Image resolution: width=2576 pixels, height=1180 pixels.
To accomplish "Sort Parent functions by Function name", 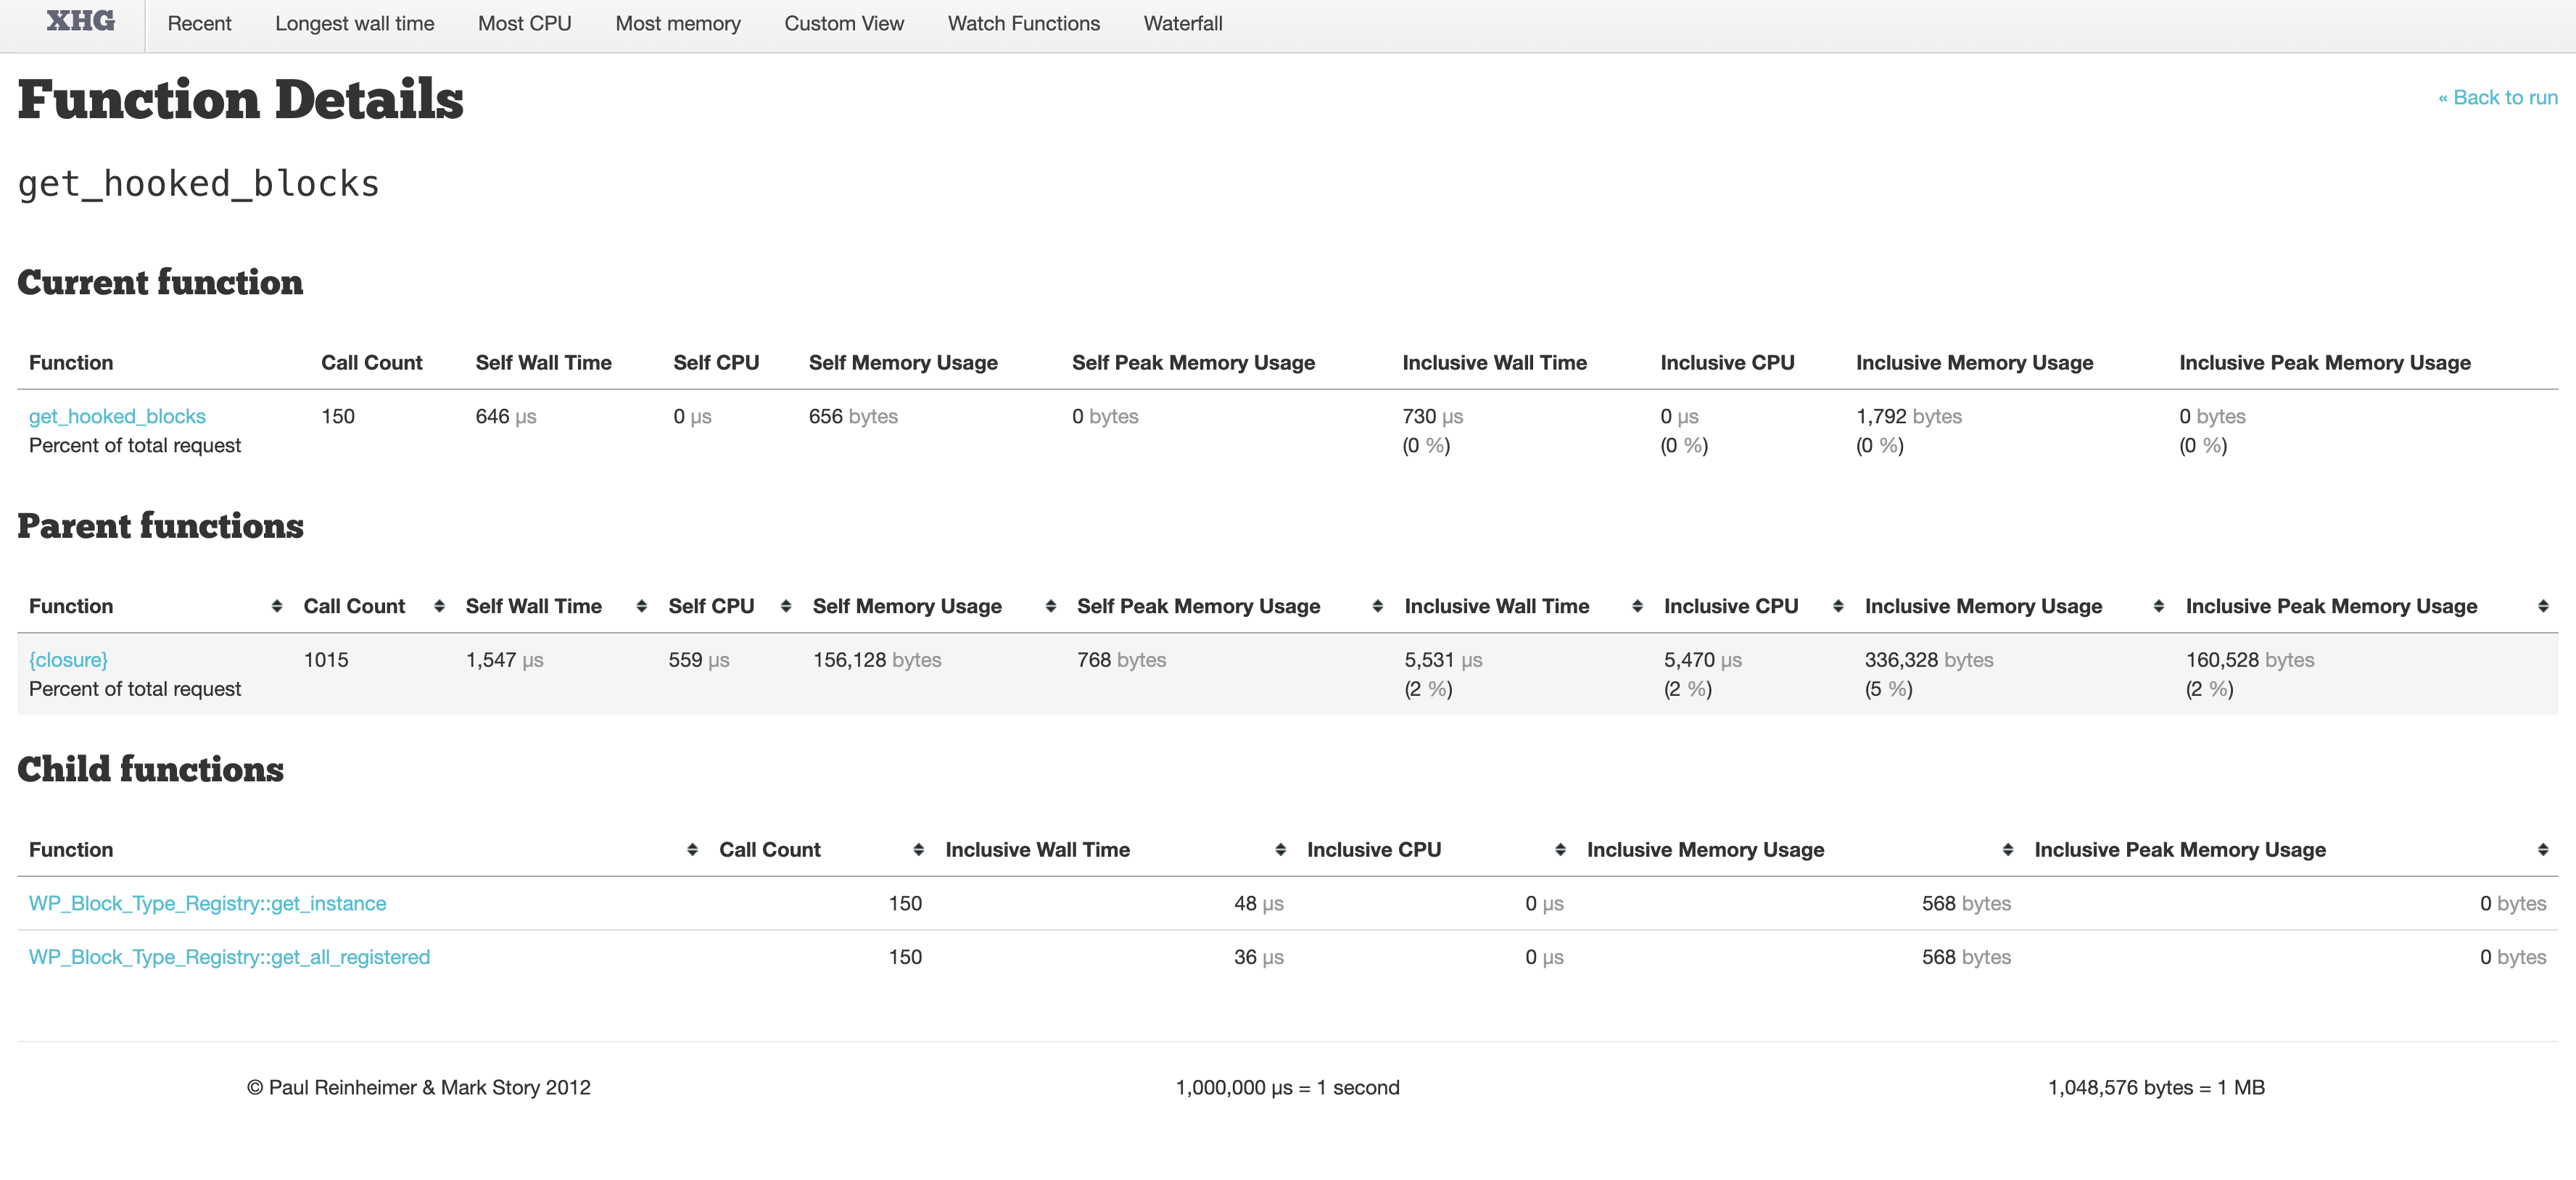I will [71, 607].
